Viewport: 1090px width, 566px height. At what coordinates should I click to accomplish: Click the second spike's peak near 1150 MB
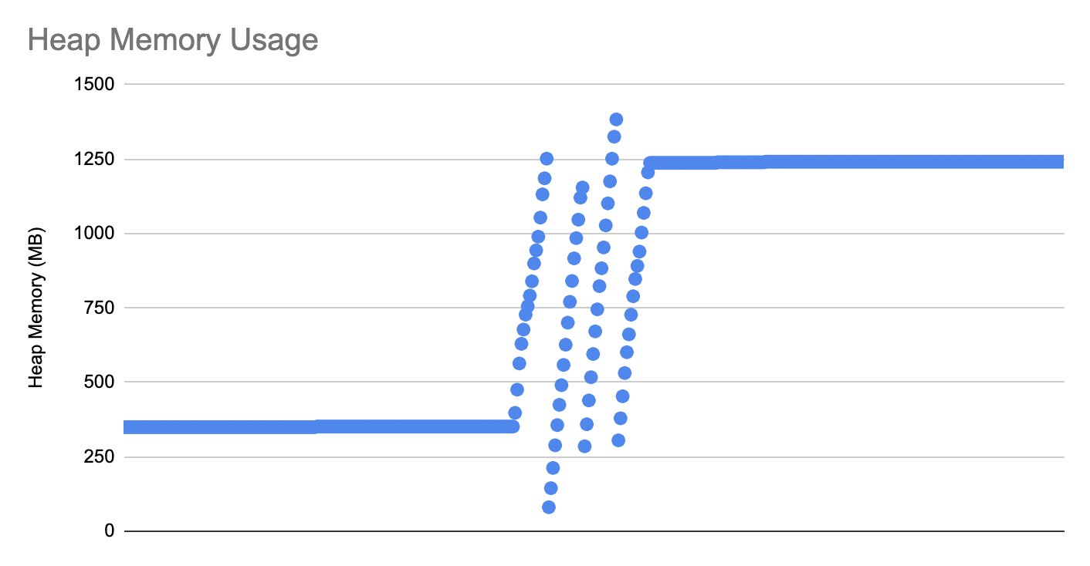click(582, 187)
